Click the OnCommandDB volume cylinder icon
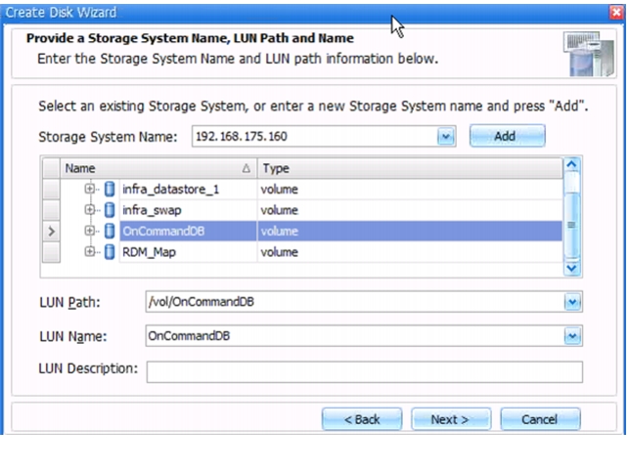 tap(110, 231)
